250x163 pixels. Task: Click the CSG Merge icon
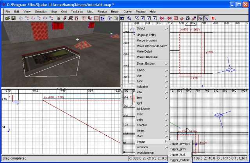point(96,18)
